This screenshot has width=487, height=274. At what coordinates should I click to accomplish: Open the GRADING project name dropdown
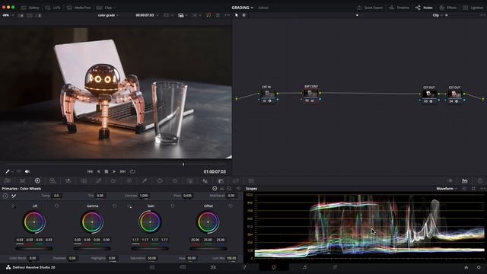point(242,8)
